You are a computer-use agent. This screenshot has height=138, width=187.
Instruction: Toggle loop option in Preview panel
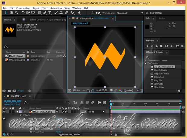point(178,46)
